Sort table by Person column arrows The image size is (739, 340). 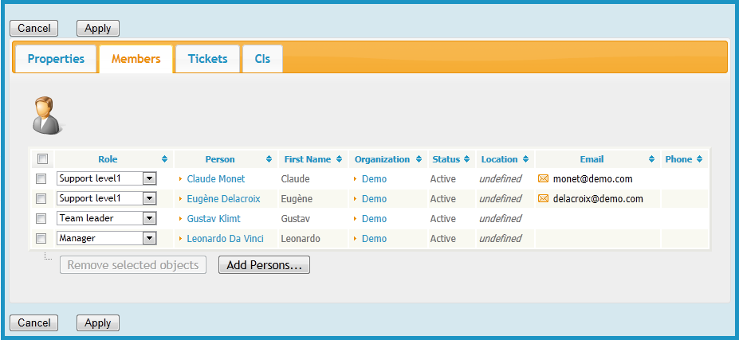[269, 159]
